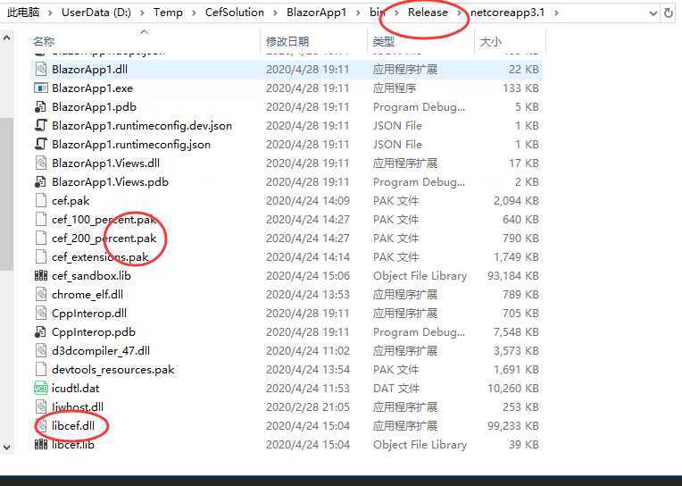
Task: Expand chevron after BlazorApp1 in path
Action: [x=358, y=13]
